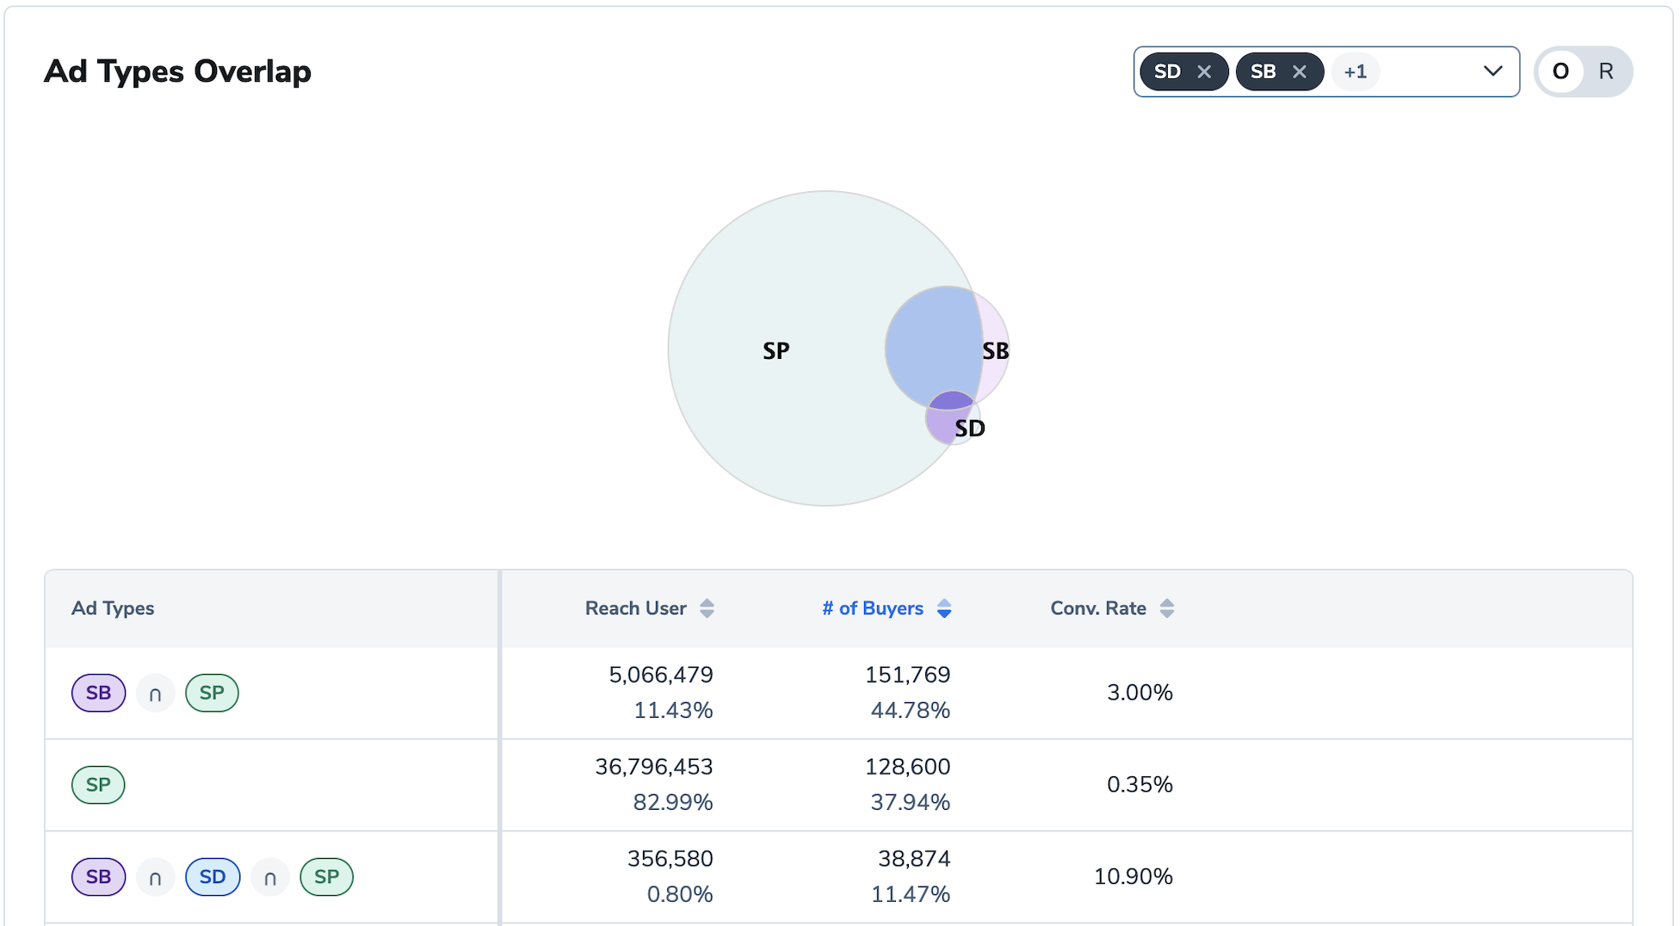
Task: Click the 44.78% buyers percentage
Action: tap(911, 710)
